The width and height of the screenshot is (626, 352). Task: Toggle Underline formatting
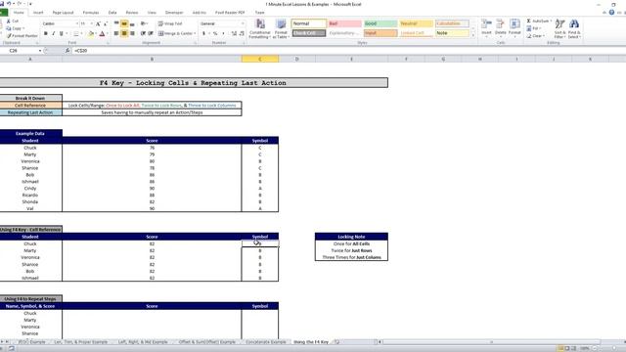[61, 34]
